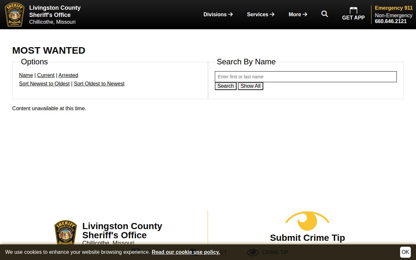Expand the More menu
The image size is (416, 260).
[298, 14]
